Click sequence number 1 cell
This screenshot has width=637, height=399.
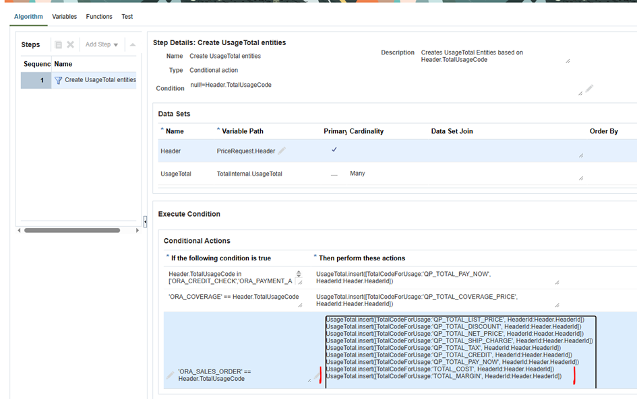36,80
